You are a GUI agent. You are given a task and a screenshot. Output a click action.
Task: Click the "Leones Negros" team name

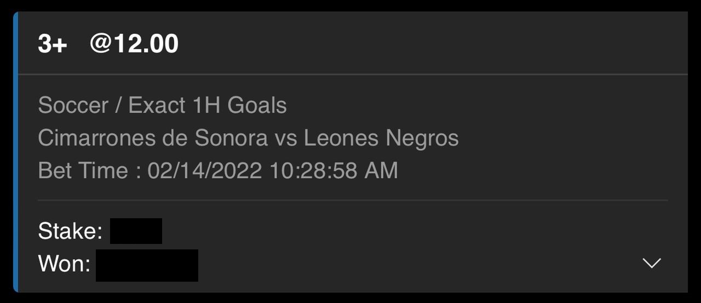point(381,138)
